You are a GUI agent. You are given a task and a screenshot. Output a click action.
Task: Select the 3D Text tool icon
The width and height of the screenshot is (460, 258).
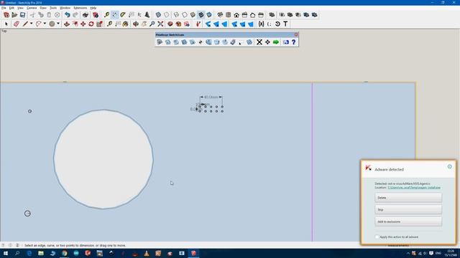click(147, 15)
